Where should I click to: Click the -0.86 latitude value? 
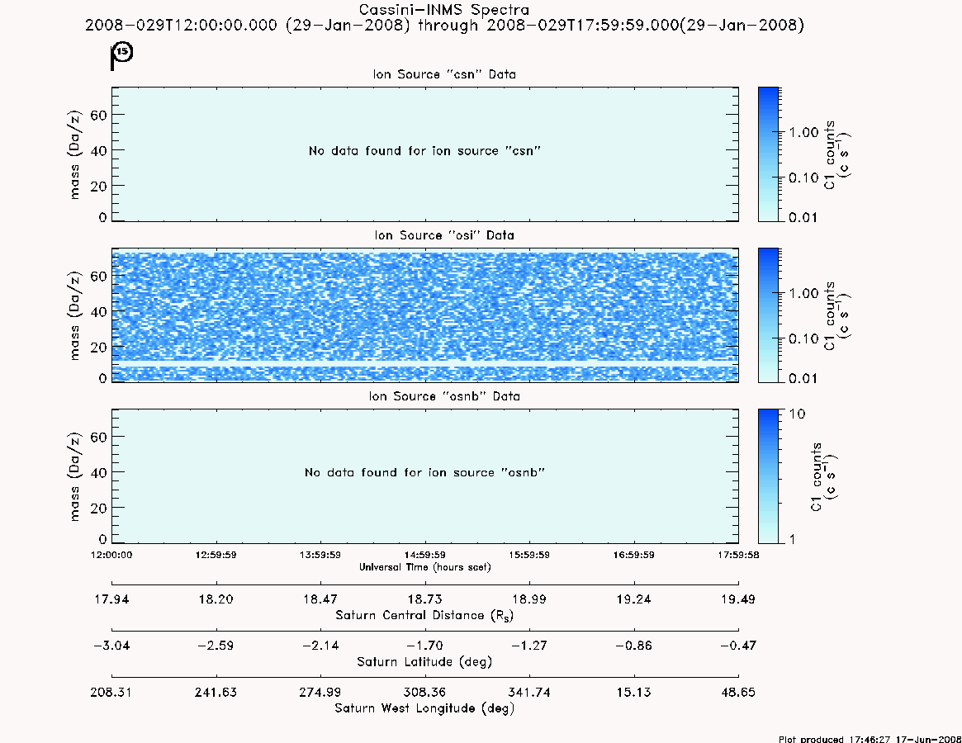pos(634,646)
